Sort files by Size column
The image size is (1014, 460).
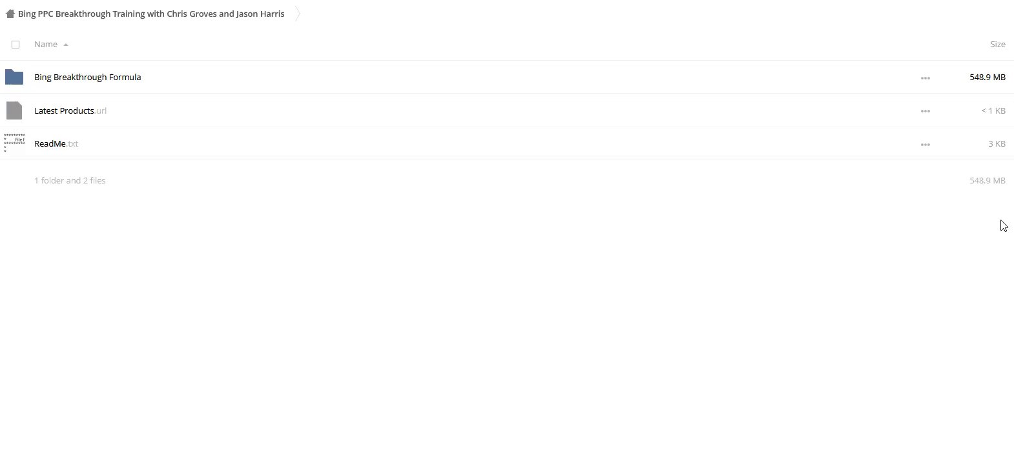(997, 44)
